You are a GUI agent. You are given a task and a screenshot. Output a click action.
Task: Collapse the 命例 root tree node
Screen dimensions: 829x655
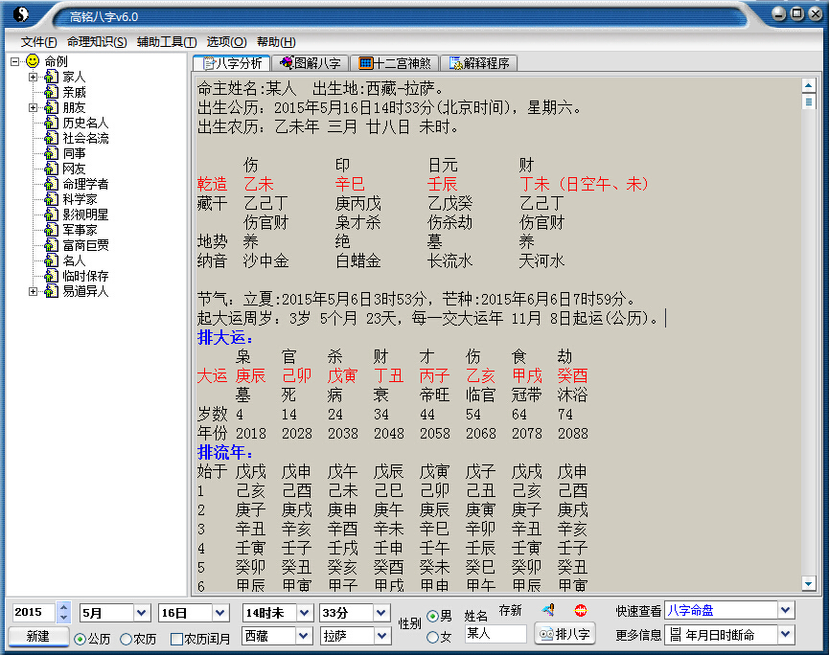[14, 61]
